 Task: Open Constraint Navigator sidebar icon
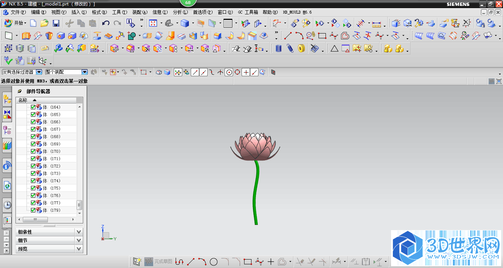[x=7, y=114]
